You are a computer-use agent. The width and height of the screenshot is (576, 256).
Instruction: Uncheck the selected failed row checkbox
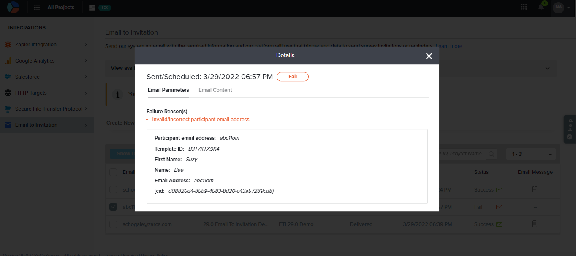(x=113, y=207)
